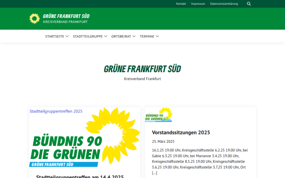Expand the Termine chevron
Image resolution: width=285 pixels, height=178 pixels.
tap(157, 37)
